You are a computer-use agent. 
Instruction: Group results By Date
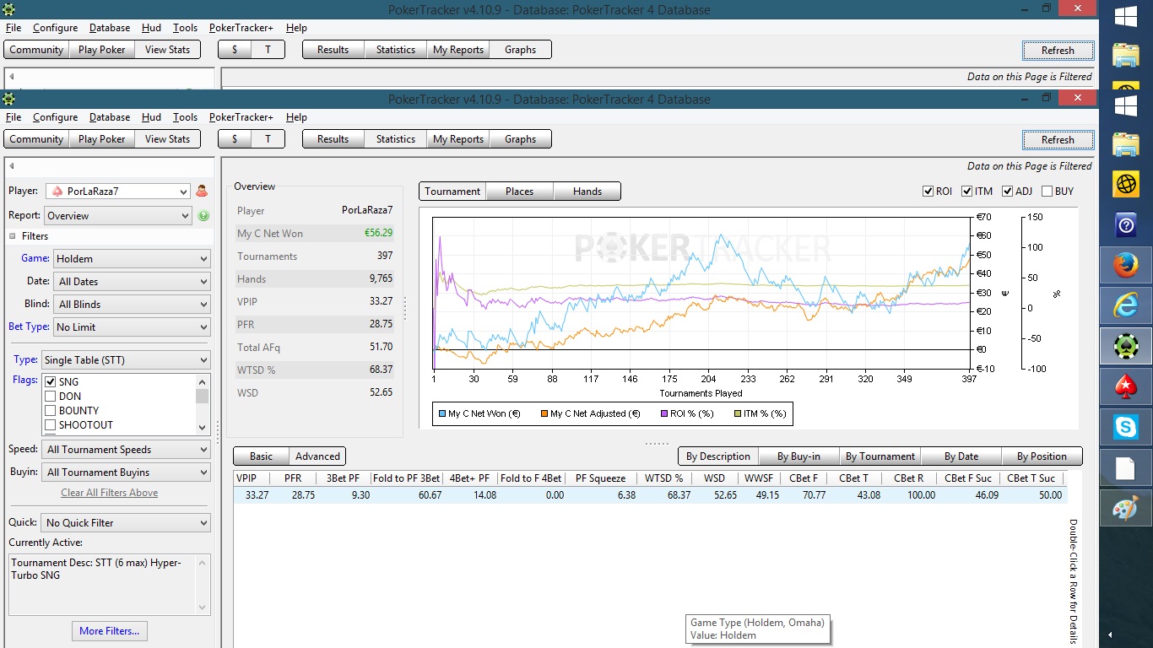click(x=961, y=456)
